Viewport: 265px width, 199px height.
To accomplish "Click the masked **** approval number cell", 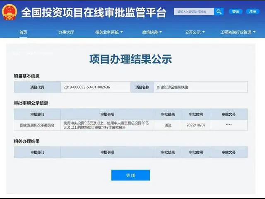I will coord(229,125).
